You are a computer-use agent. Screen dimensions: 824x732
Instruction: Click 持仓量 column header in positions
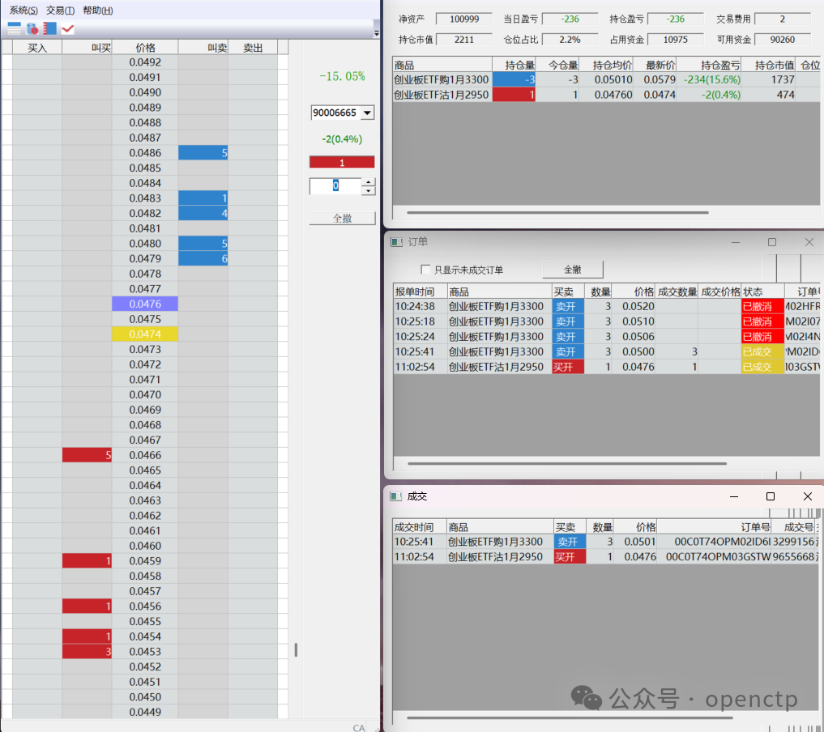tap(514, 65)
